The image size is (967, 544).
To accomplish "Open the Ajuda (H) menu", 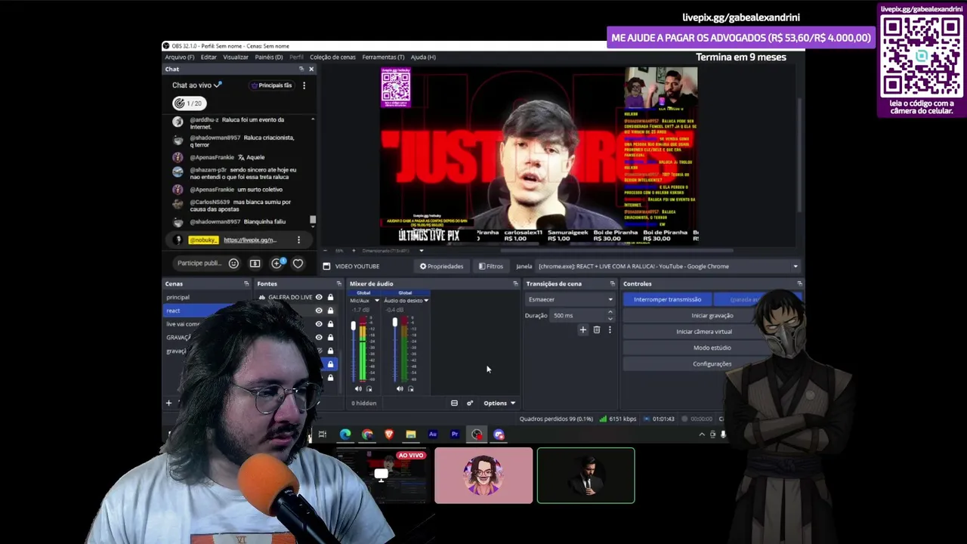I will [423, 57].
